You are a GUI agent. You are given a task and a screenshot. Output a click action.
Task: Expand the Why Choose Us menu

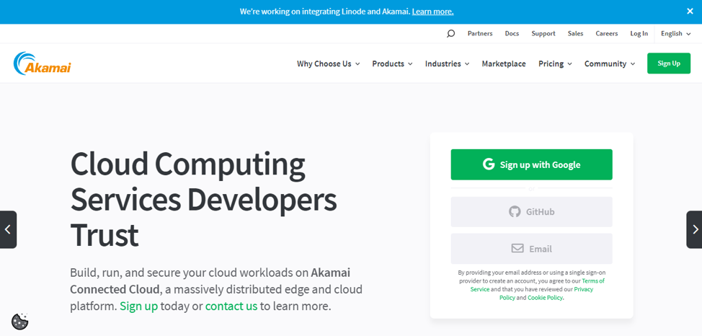pyautogui.click(x=328, y=63)
